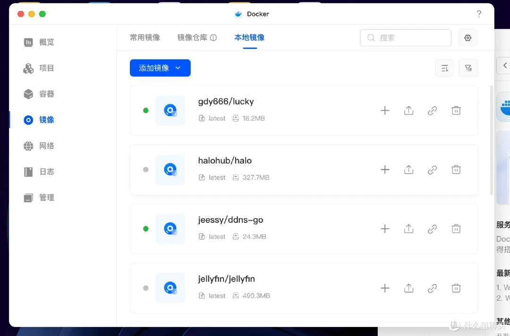This screenshot has width=510, height=336.
Task: Click link icon for jellyfin/jellyfin
Action: [432, 288]
